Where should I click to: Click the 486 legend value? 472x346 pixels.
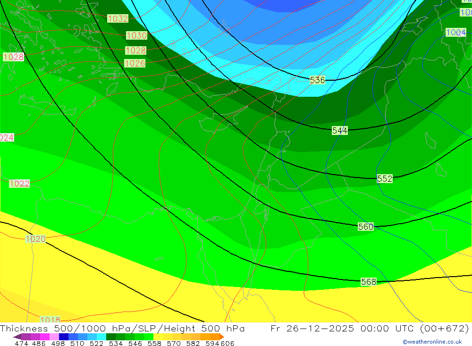pos(39,343)
